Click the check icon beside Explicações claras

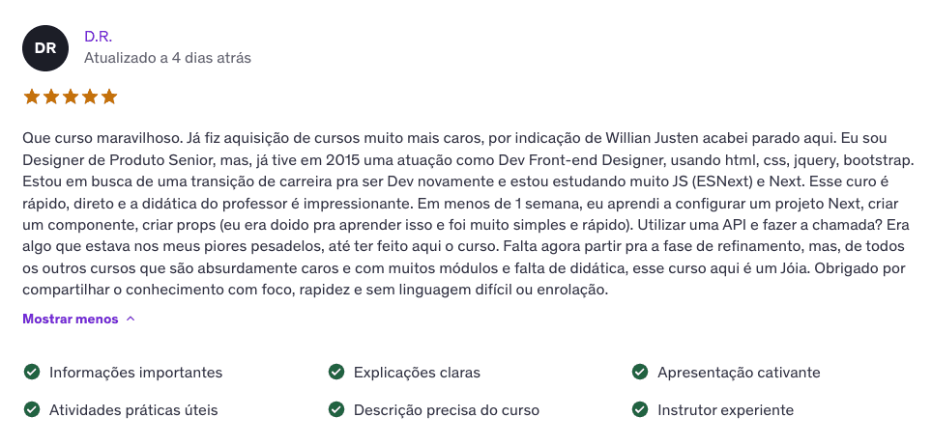[x=336, y=372]
